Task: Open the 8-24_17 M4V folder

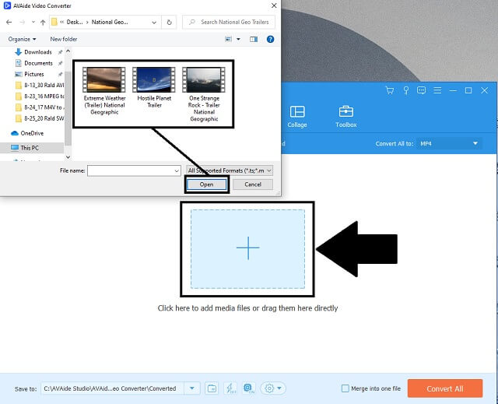Action: [x=40, y=107]
